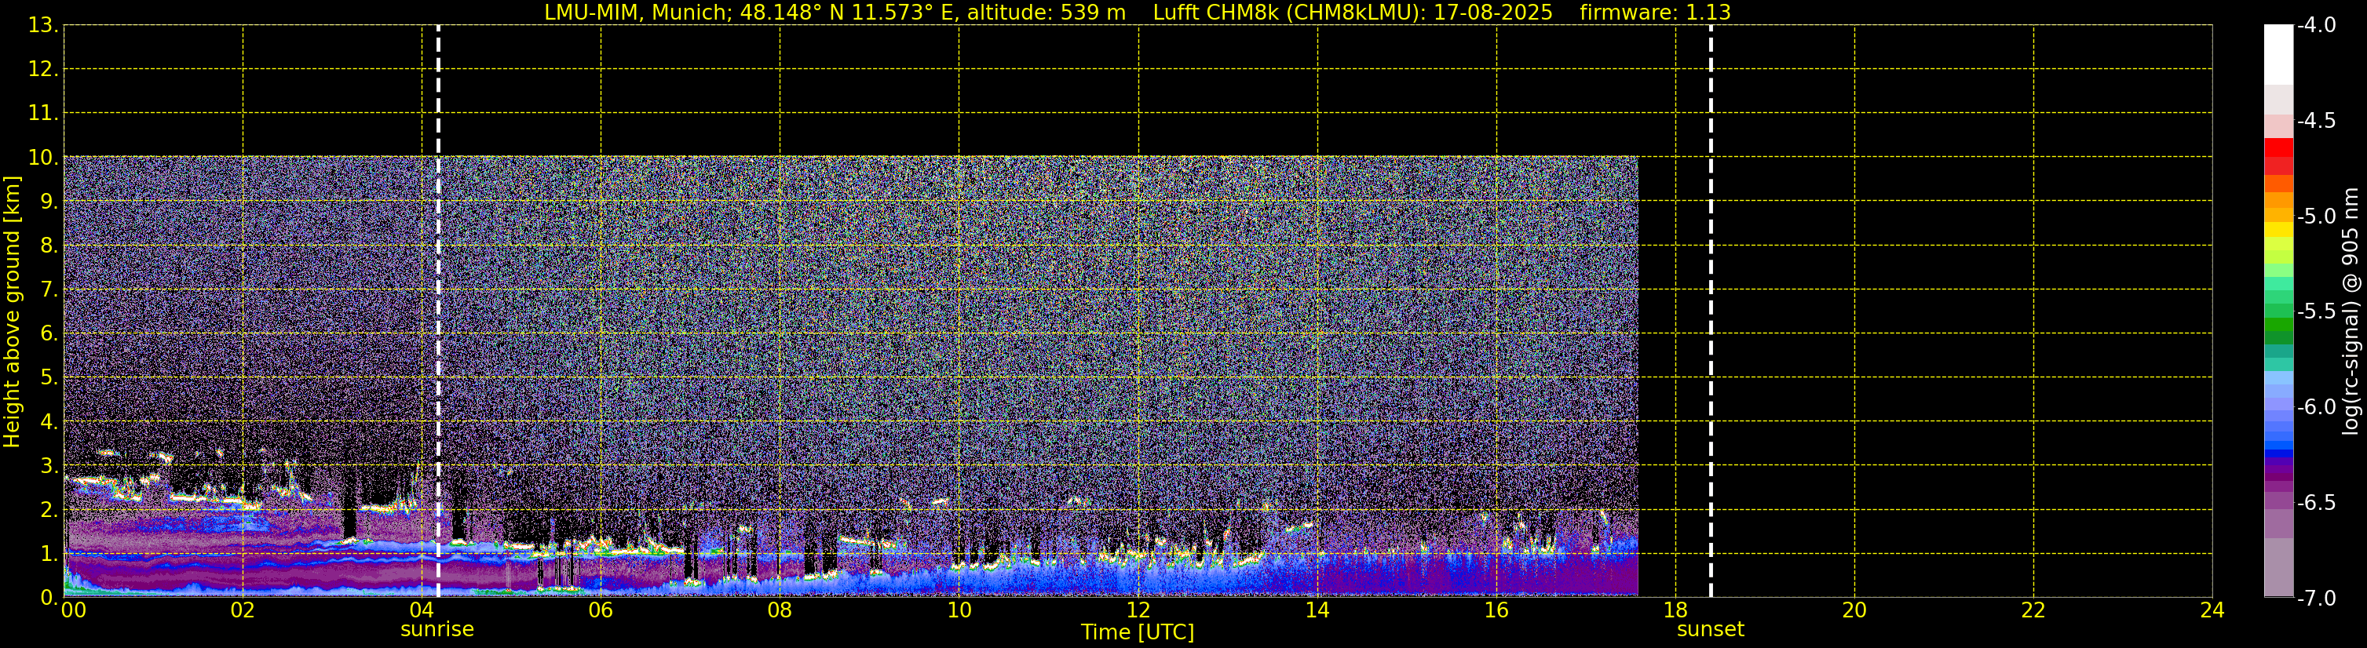The image size is (2367, 648).
Task: Click the '11.' height tick label
Action: (43, 114)
